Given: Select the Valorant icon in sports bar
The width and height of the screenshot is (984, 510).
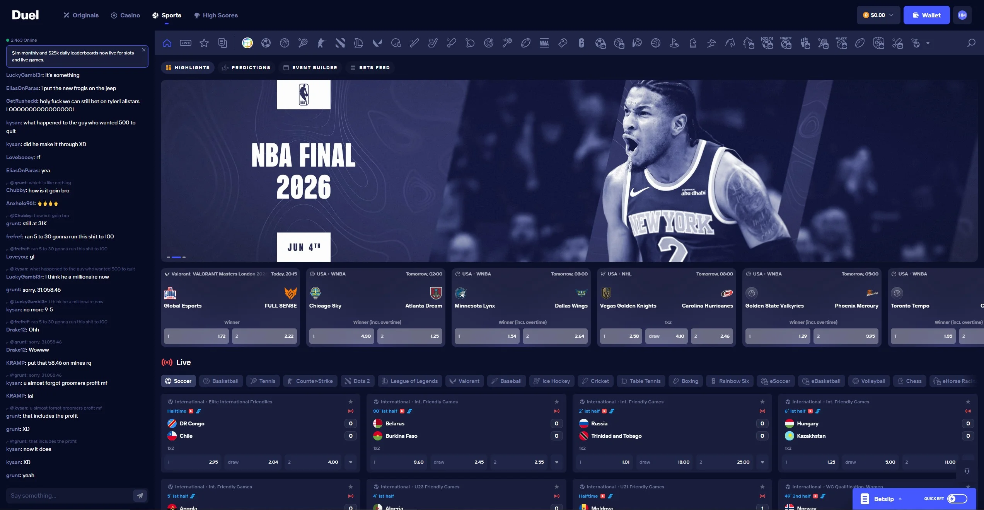Looking at the screenshot, I should coord(377,43).
